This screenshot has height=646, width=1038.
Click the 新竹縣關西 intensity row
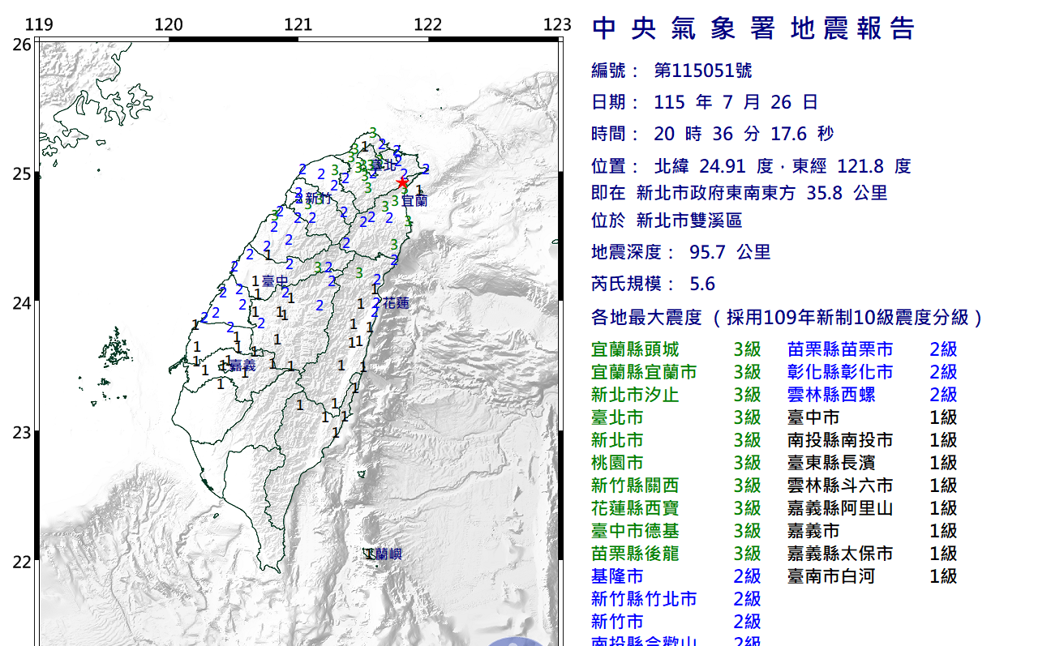click(x=676, y=486)
